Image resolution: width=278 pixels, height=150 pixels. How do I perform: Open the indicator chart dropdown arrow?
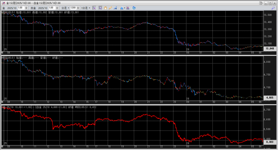coord(124,8)
